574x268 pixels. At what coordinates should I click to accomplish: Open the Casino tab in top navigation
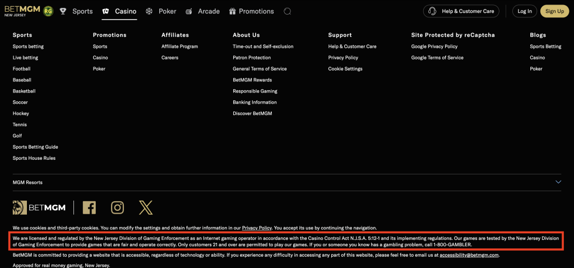126,11
